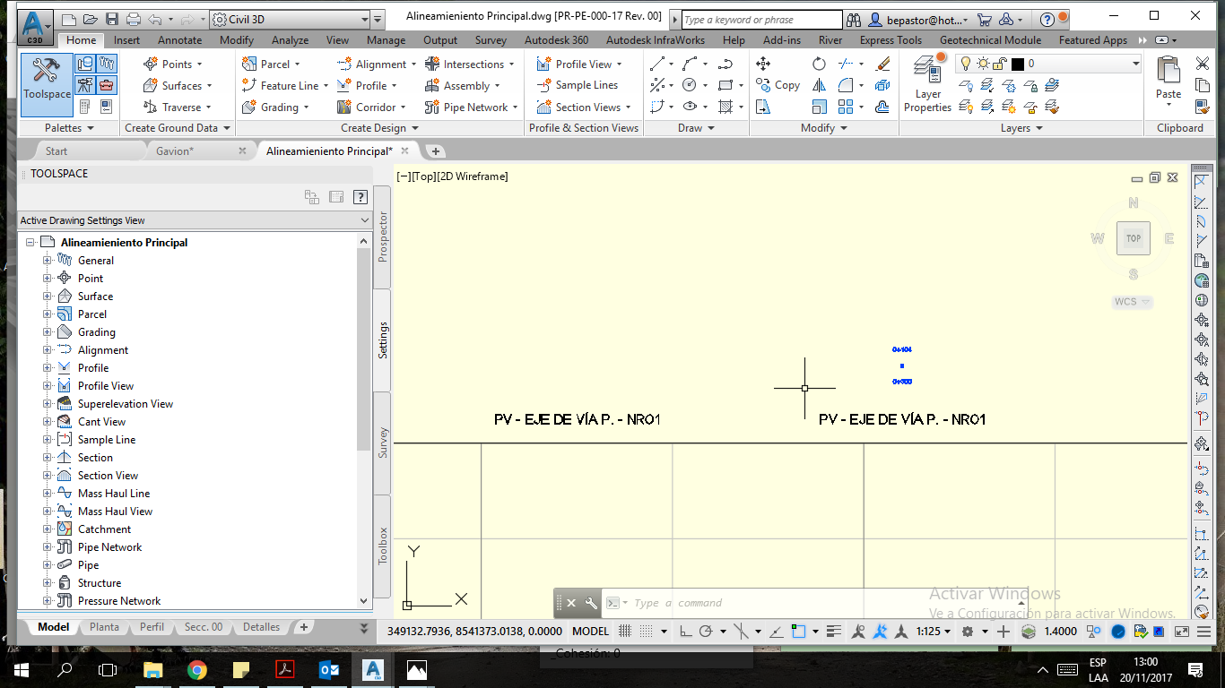Click the new drawing tab plus button
The height and width of the screenshot is (688, 1225).
435,151
